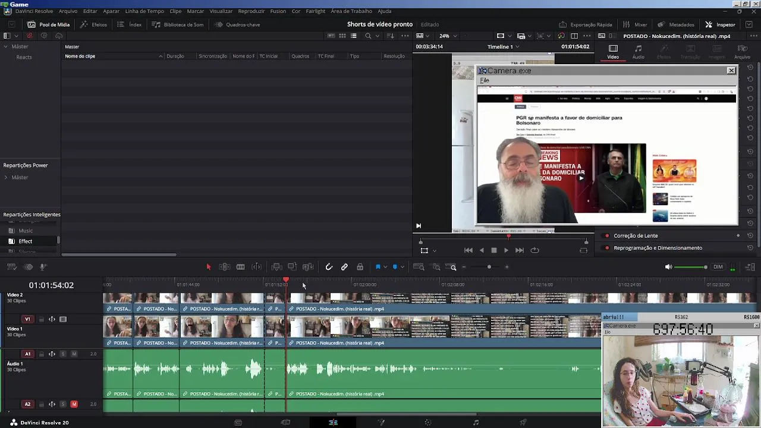The image size is (761, 428).
Task: Open the flag color dropdown arrow
Action: pyautogui.click(x=385, y=267)
